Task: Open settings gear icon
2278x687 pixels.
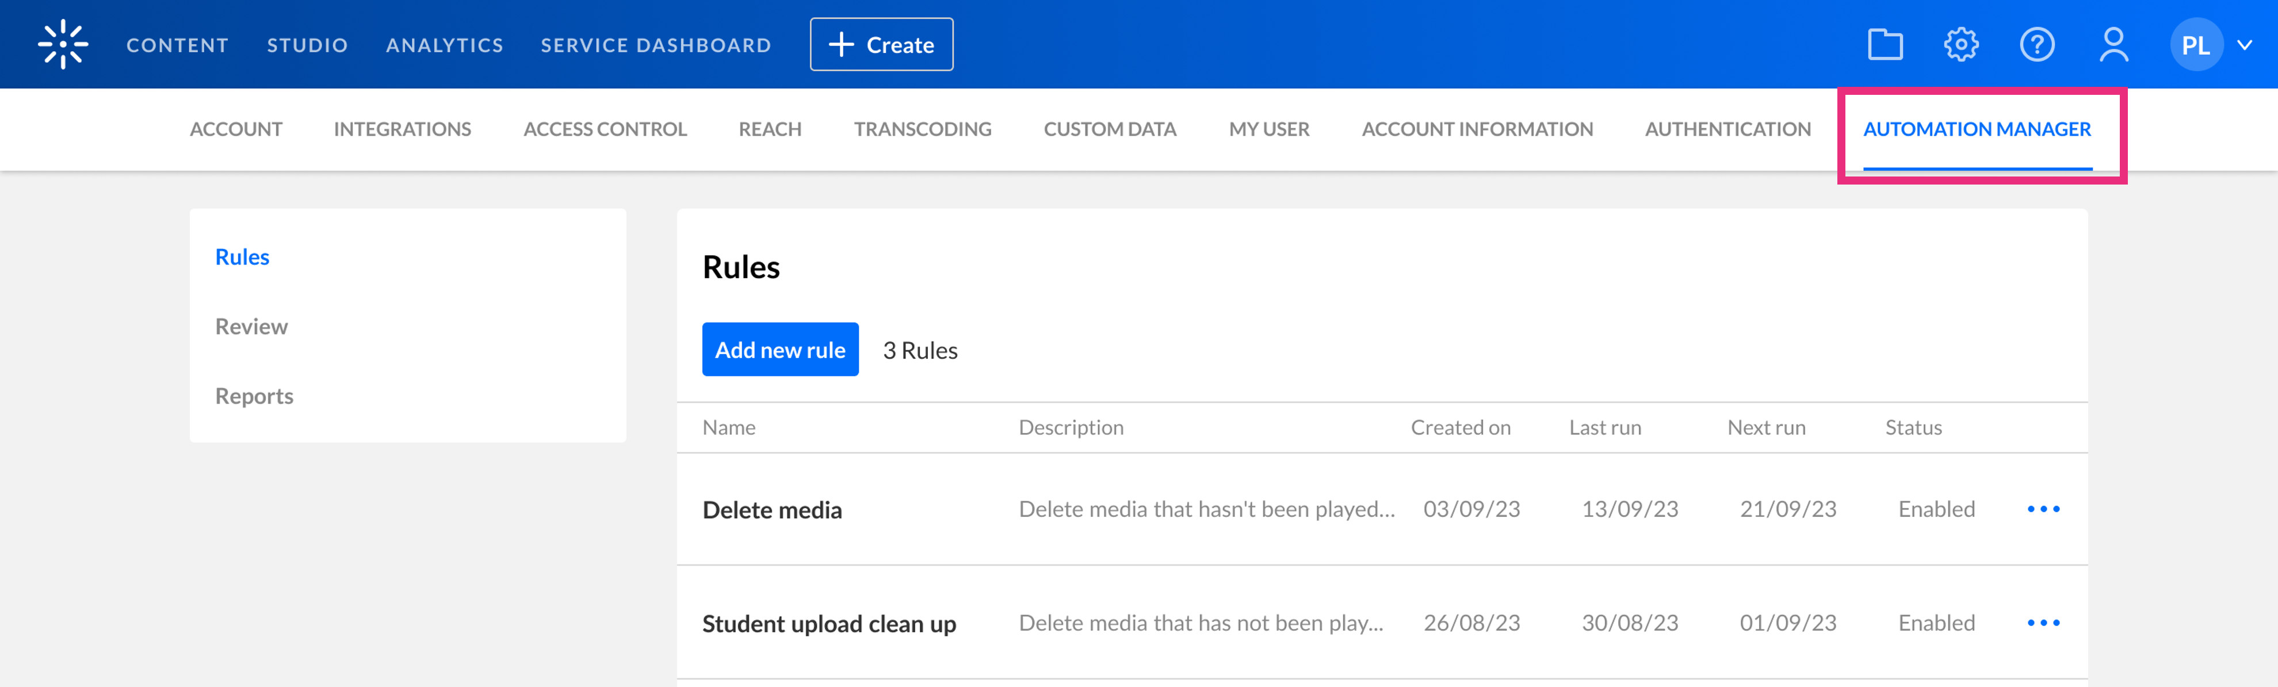Action: (x=1960, y=44)
